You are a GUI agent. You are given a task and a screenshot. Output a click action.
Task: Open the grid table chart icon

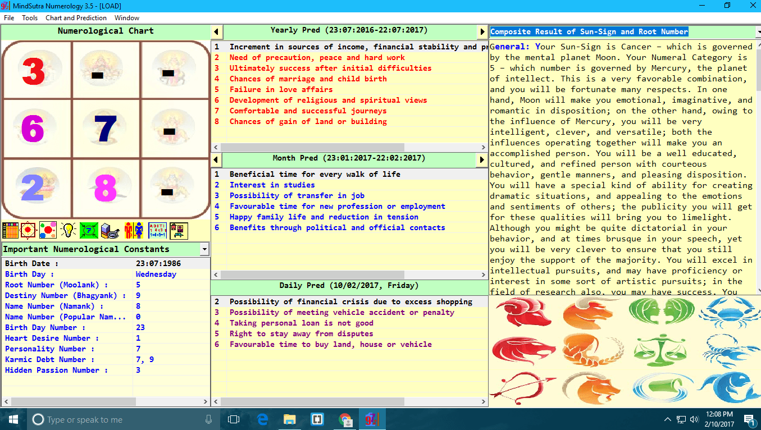[x=11, y=231]
